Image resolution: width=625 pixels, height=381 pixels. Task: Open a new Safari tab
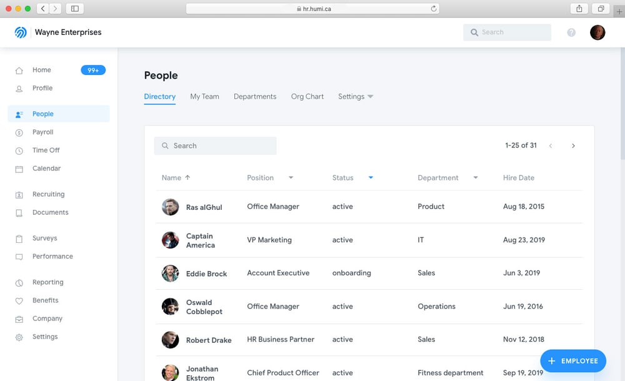coord(619,12)
